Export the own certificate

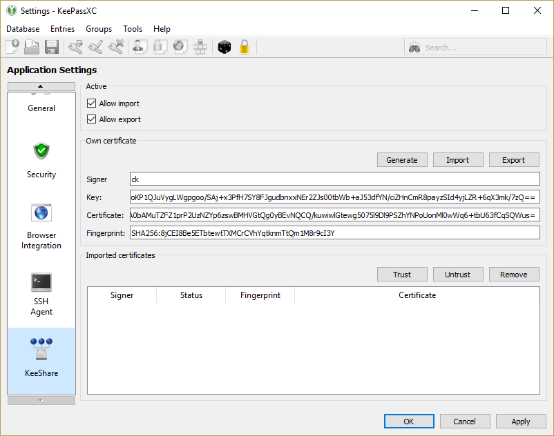click(x=514, y=159)
